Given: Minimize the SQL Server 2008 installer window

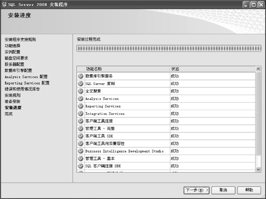Looking at the screenshot, I should tap(246, 5).
